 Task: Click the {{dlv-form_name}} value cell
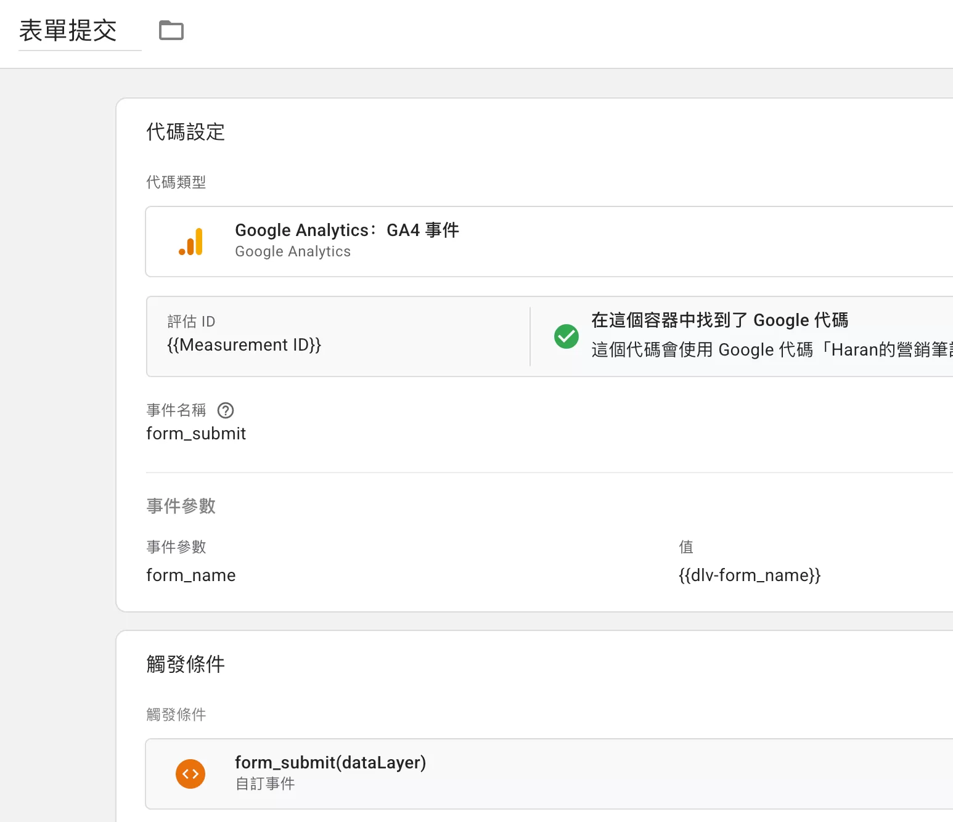coord(750,576)
